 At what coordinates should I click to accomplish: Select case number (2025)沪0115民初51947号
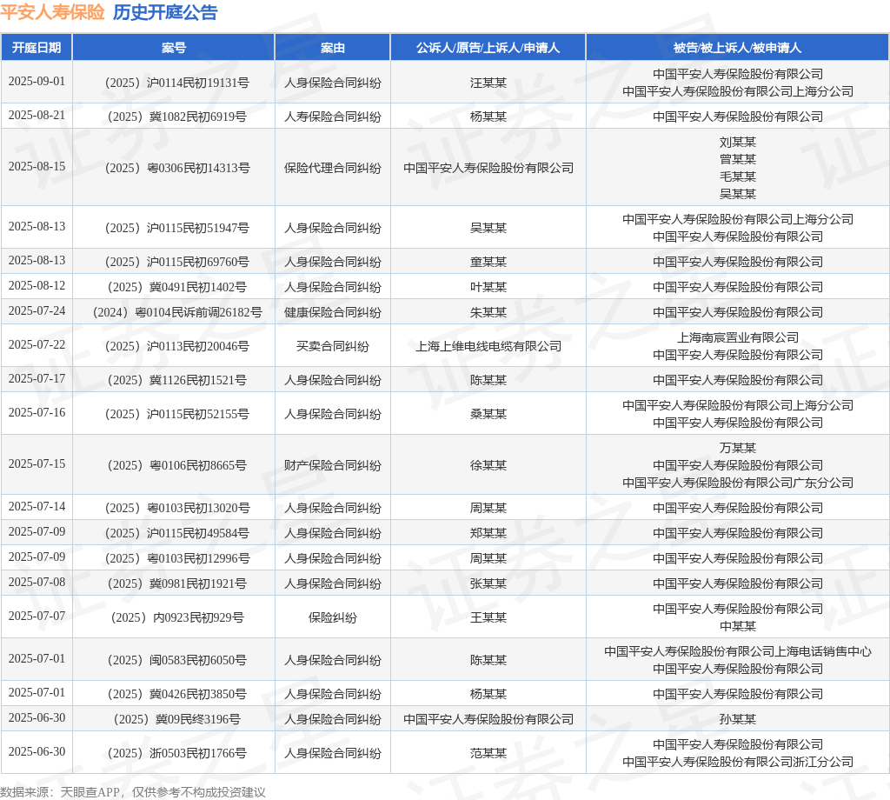click(177, 228)
